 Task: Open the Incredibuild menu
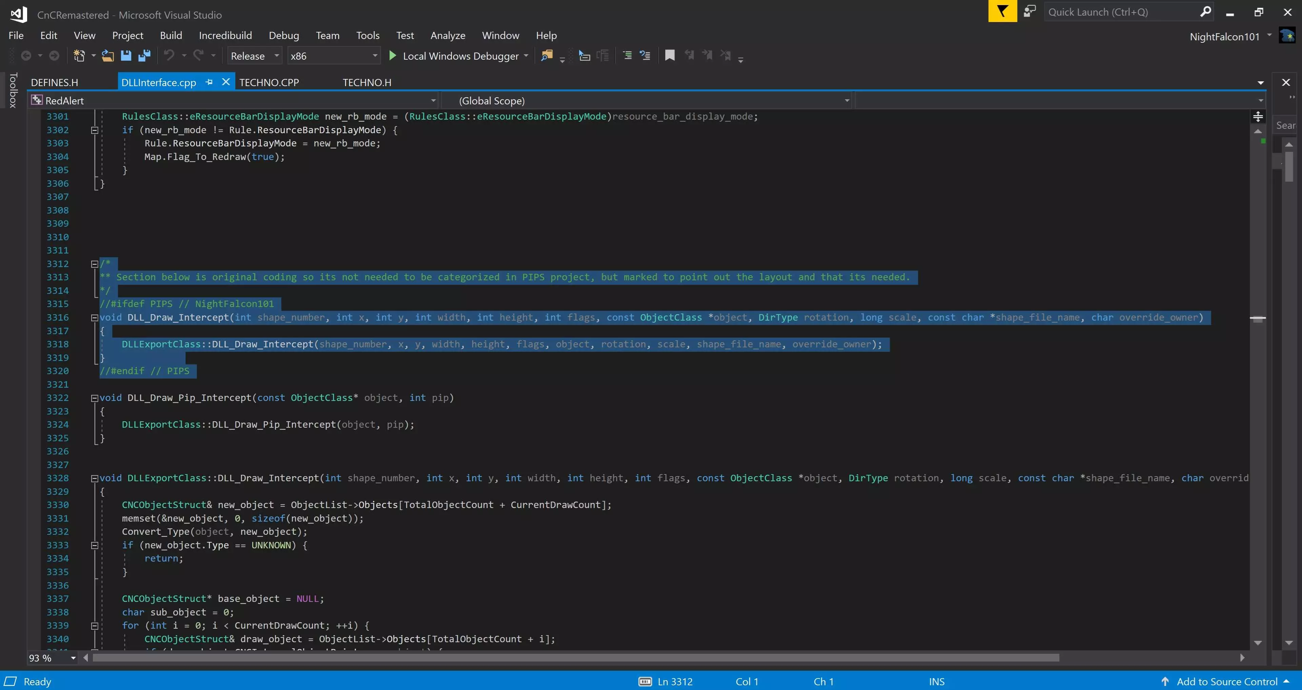tap(225, 35)
